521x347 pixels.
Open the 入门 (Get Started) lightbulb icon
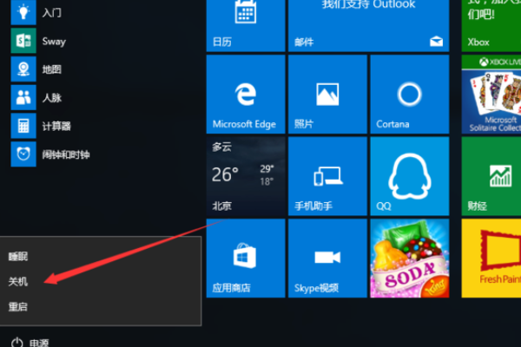[x=23, y=12]
